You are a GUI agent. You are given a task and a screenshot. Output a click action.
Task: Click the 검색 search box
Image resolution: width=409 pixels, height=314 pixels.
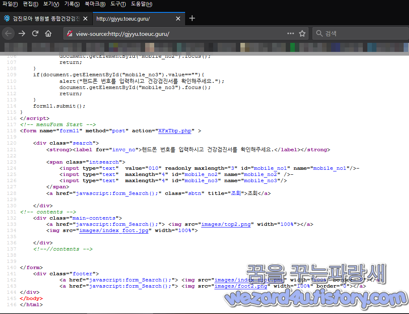click(x=361, y=33)
